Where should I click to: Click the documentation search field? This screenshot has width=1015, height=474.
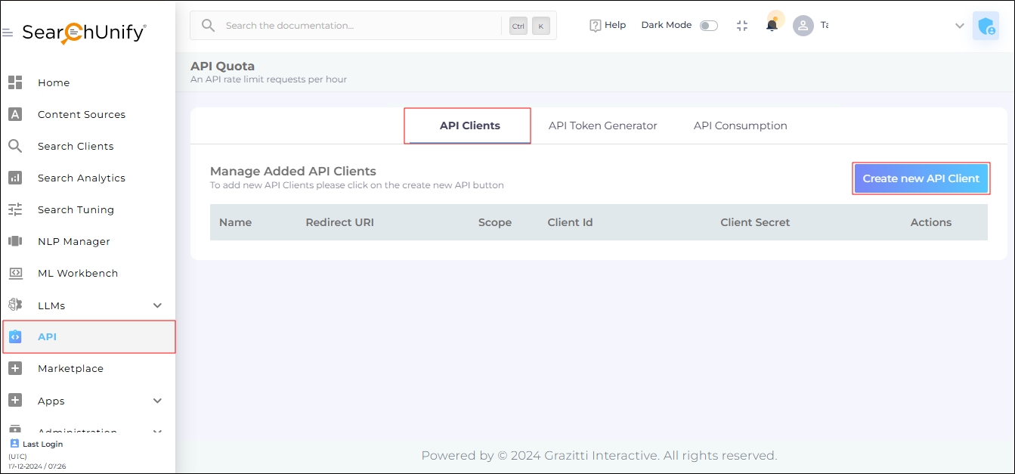pos(355,26)
